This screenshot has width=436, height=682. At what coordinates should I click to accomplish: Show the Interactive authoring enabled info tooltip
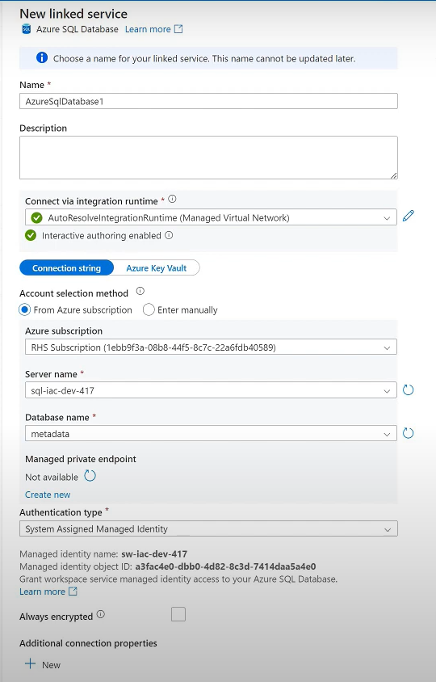(x=169, y=235)
